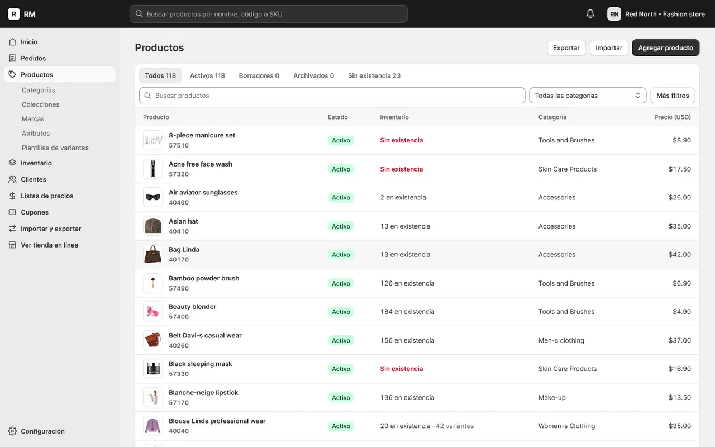This screenshot has height=447, width=715.
Task: Open the 8-piece manicure set product
Action: (202, 135)
